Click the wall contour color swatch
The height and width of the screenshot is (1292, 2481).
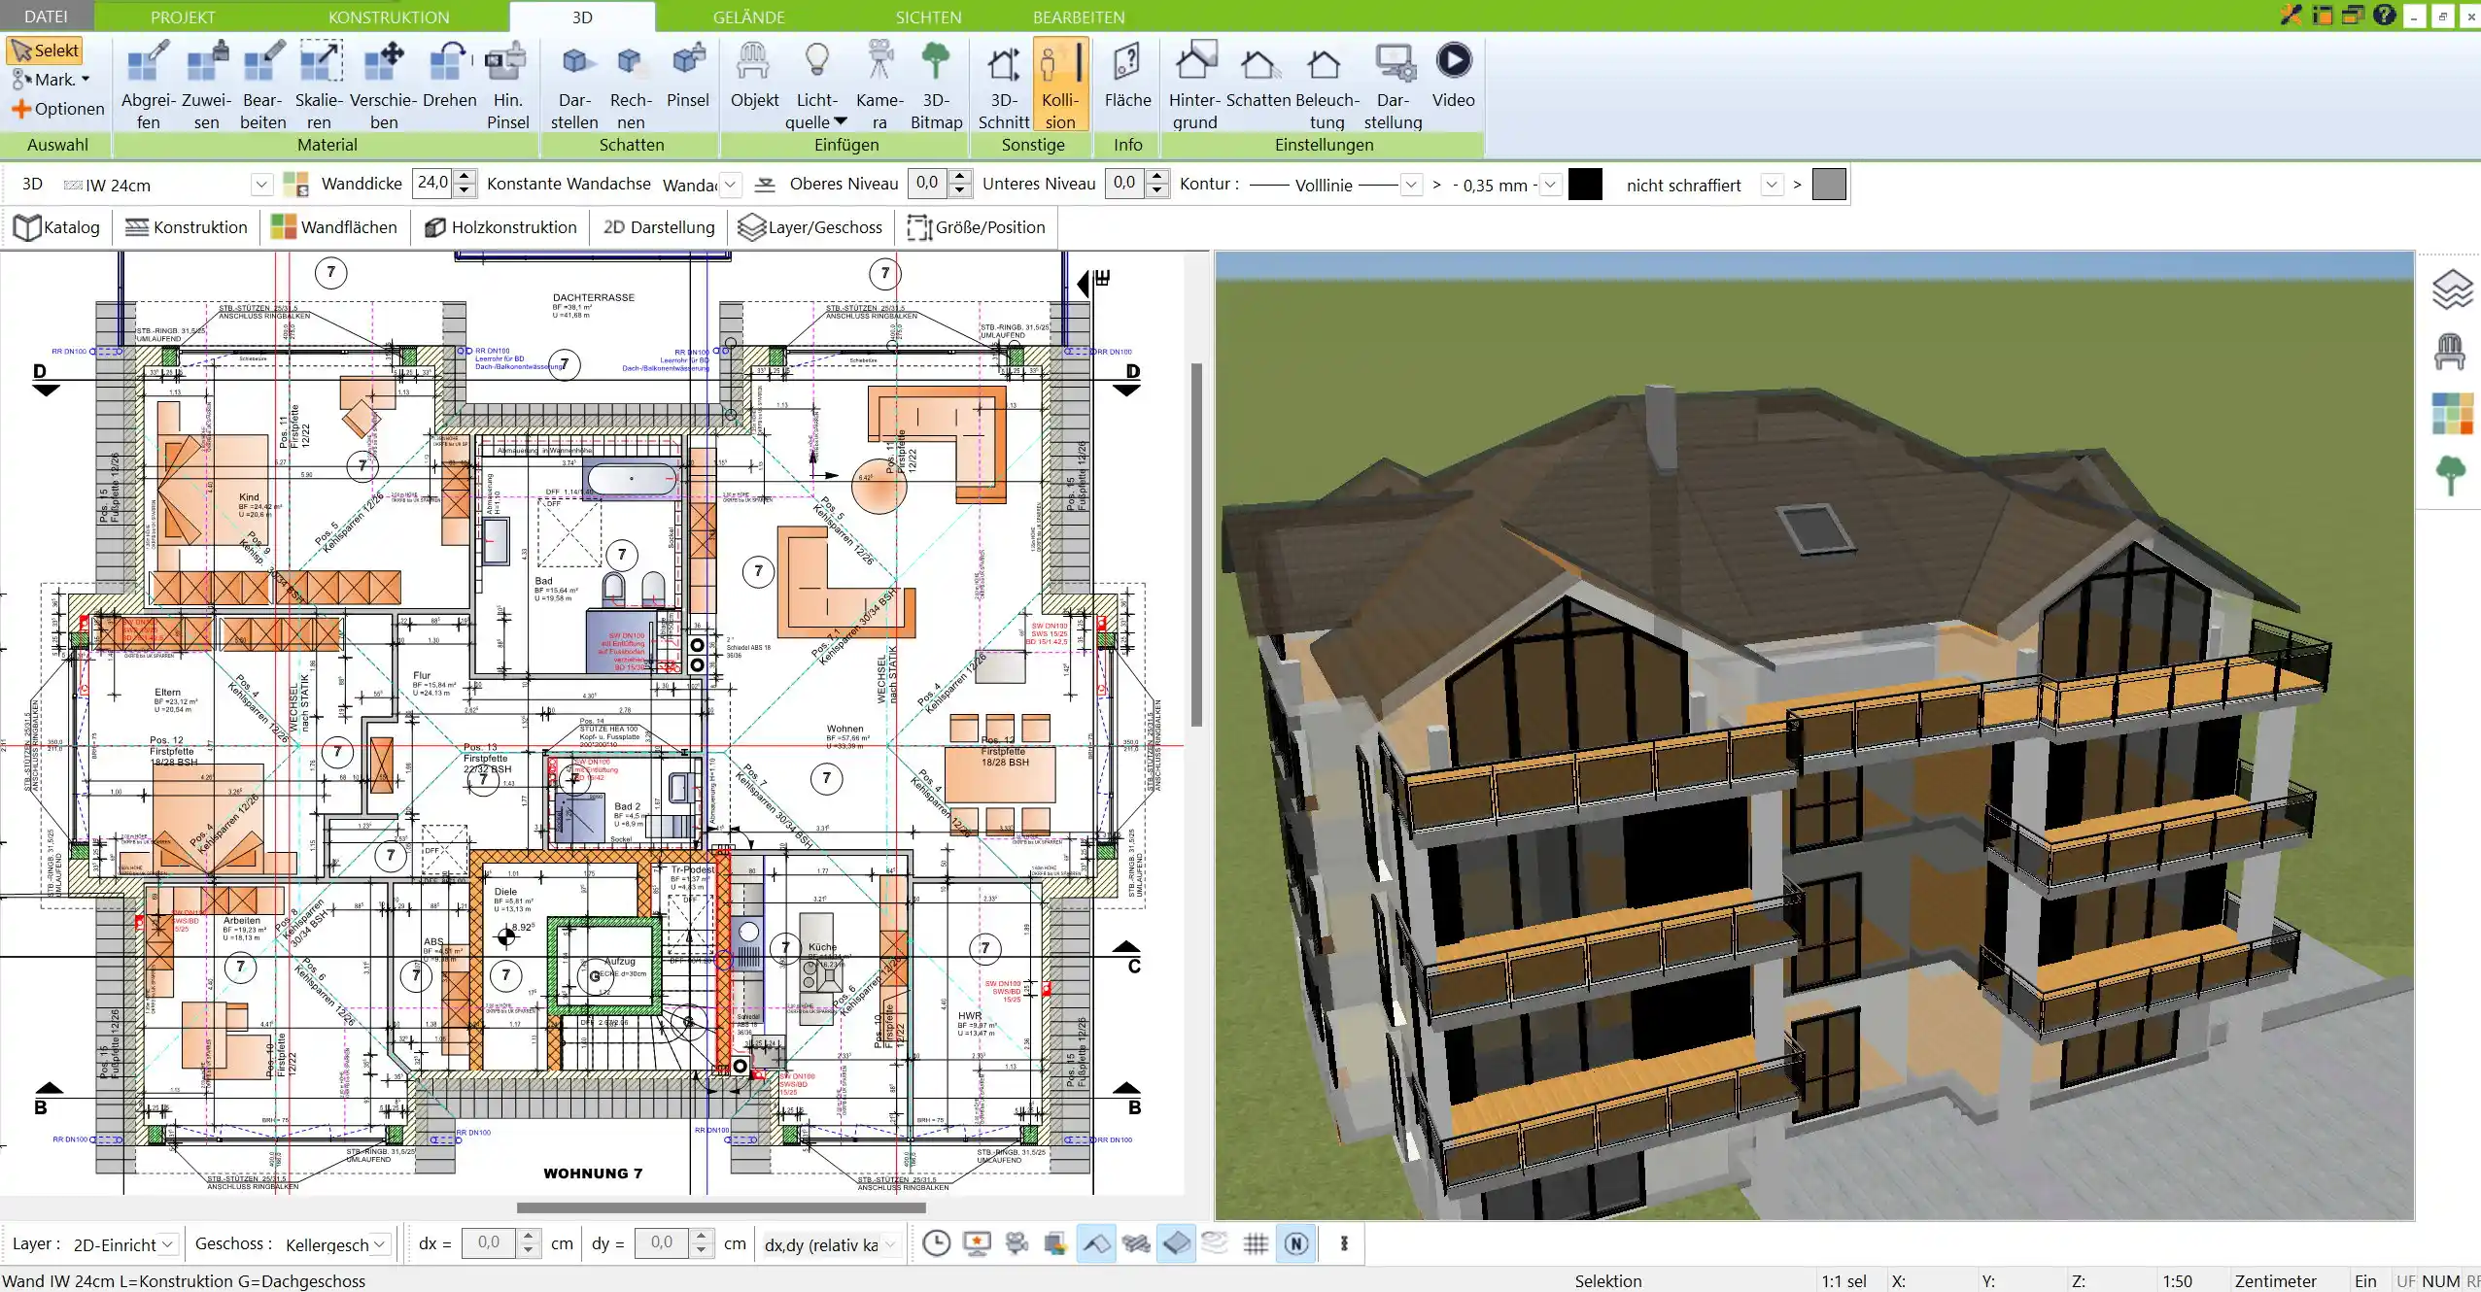click(1586, 185)
